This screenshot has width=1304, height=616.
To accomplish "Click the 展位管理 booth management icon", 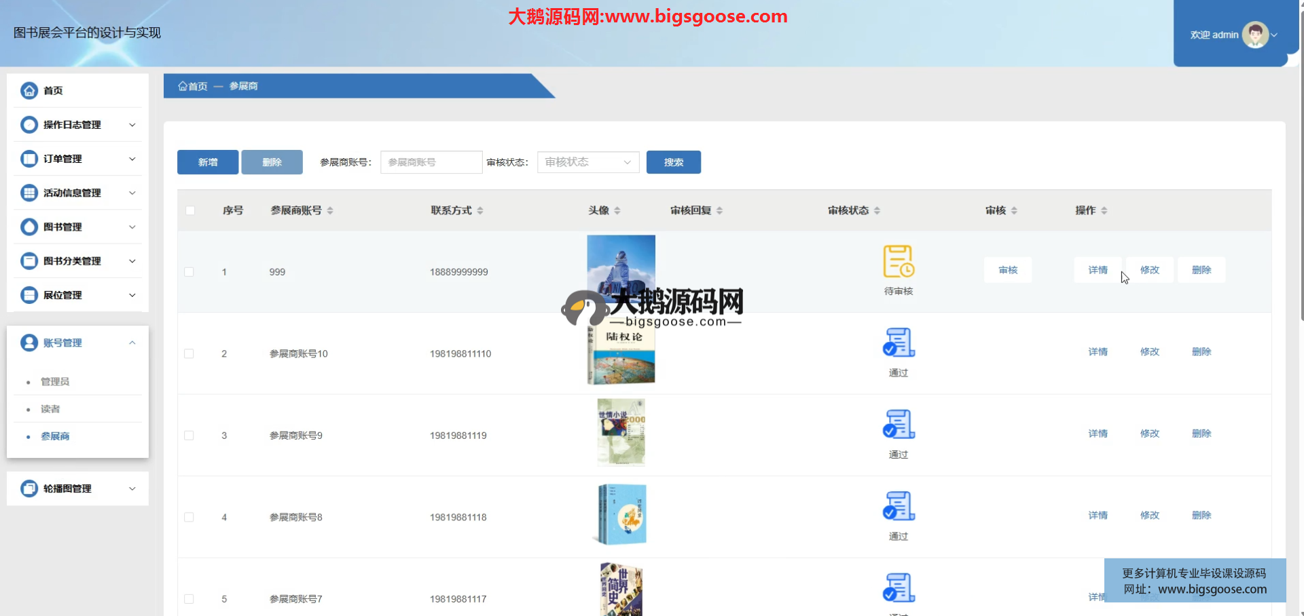I will tap(29, 295).
